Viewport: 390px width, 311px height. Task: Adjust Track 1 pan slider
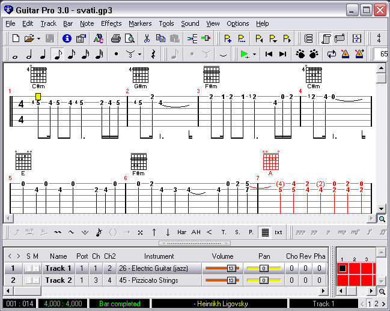pos(264,268)
